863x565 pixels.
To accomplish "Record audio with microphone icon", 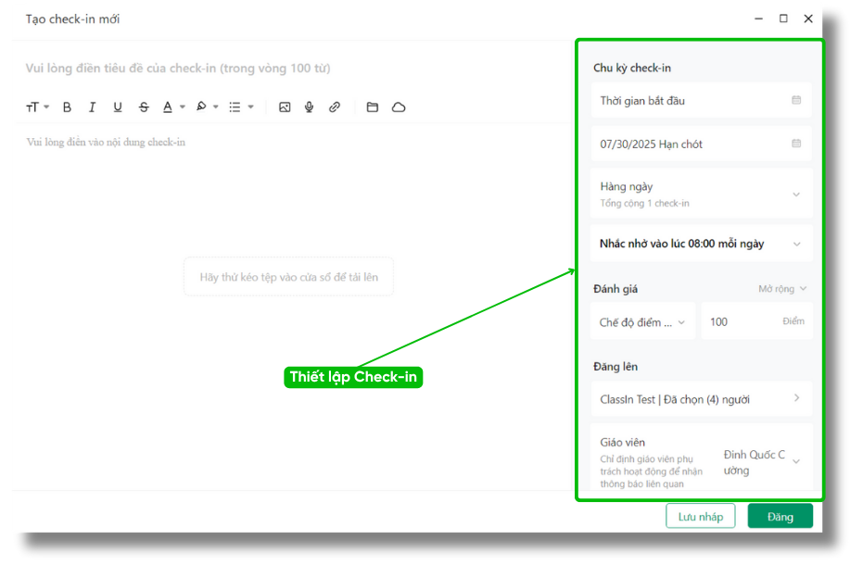I will pos(310,107).
